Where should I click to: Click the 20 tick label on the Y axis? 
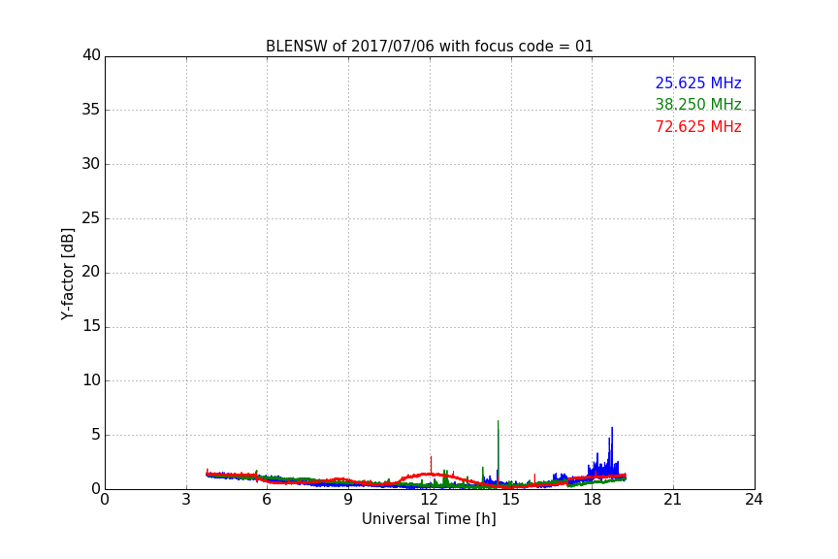pos(91,273)
